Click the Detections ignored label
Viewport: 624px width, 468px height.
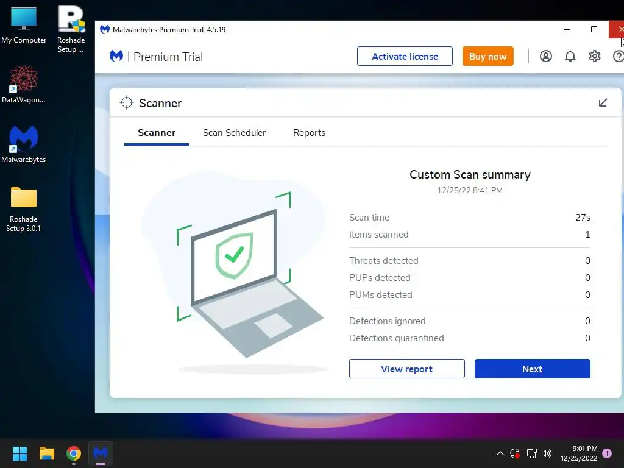click(x=387, y=321)
